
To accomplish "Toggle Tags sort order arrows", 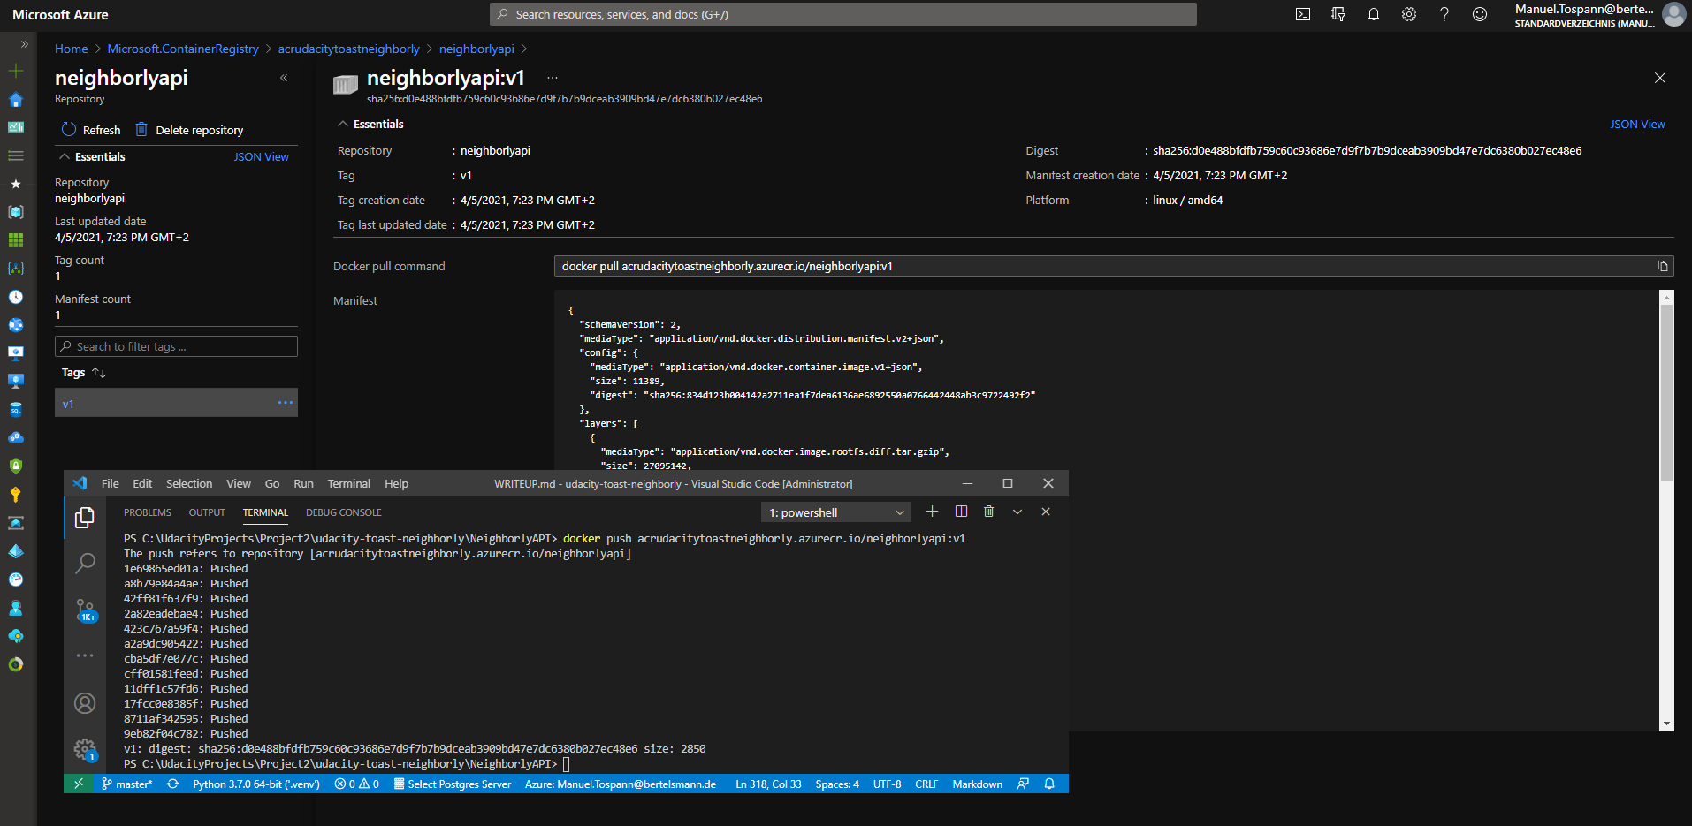I will (99, 373).
